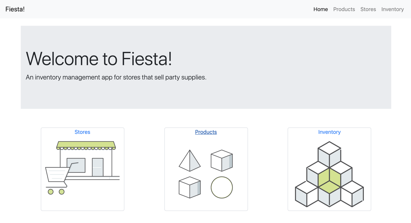The width and height of the screenshot is (411, 223).
Task: Go to Products in the navbar
Action: tap(344, 9)
